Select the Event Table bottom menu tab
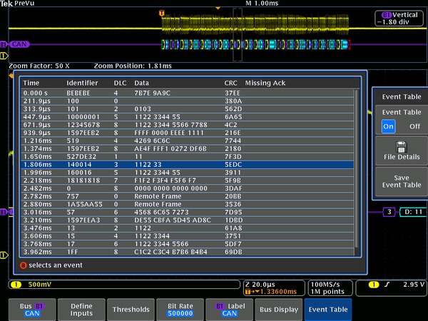Image resolution: width=428 pixels, height=321 pixels. click(x=327, y=309)
